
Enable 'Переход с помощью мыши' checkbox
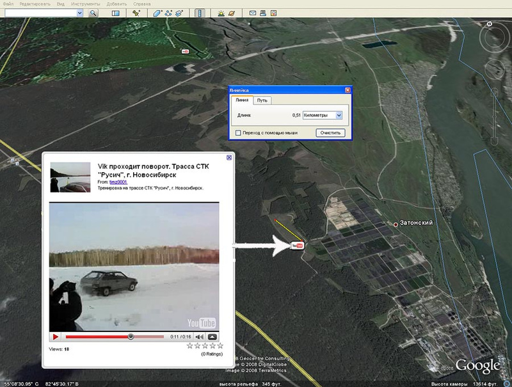coord(238,133)
